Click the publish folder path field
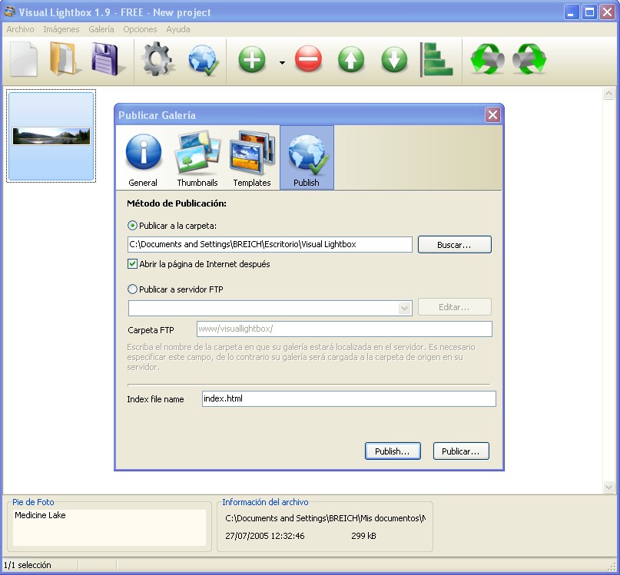 click(270, 244)
